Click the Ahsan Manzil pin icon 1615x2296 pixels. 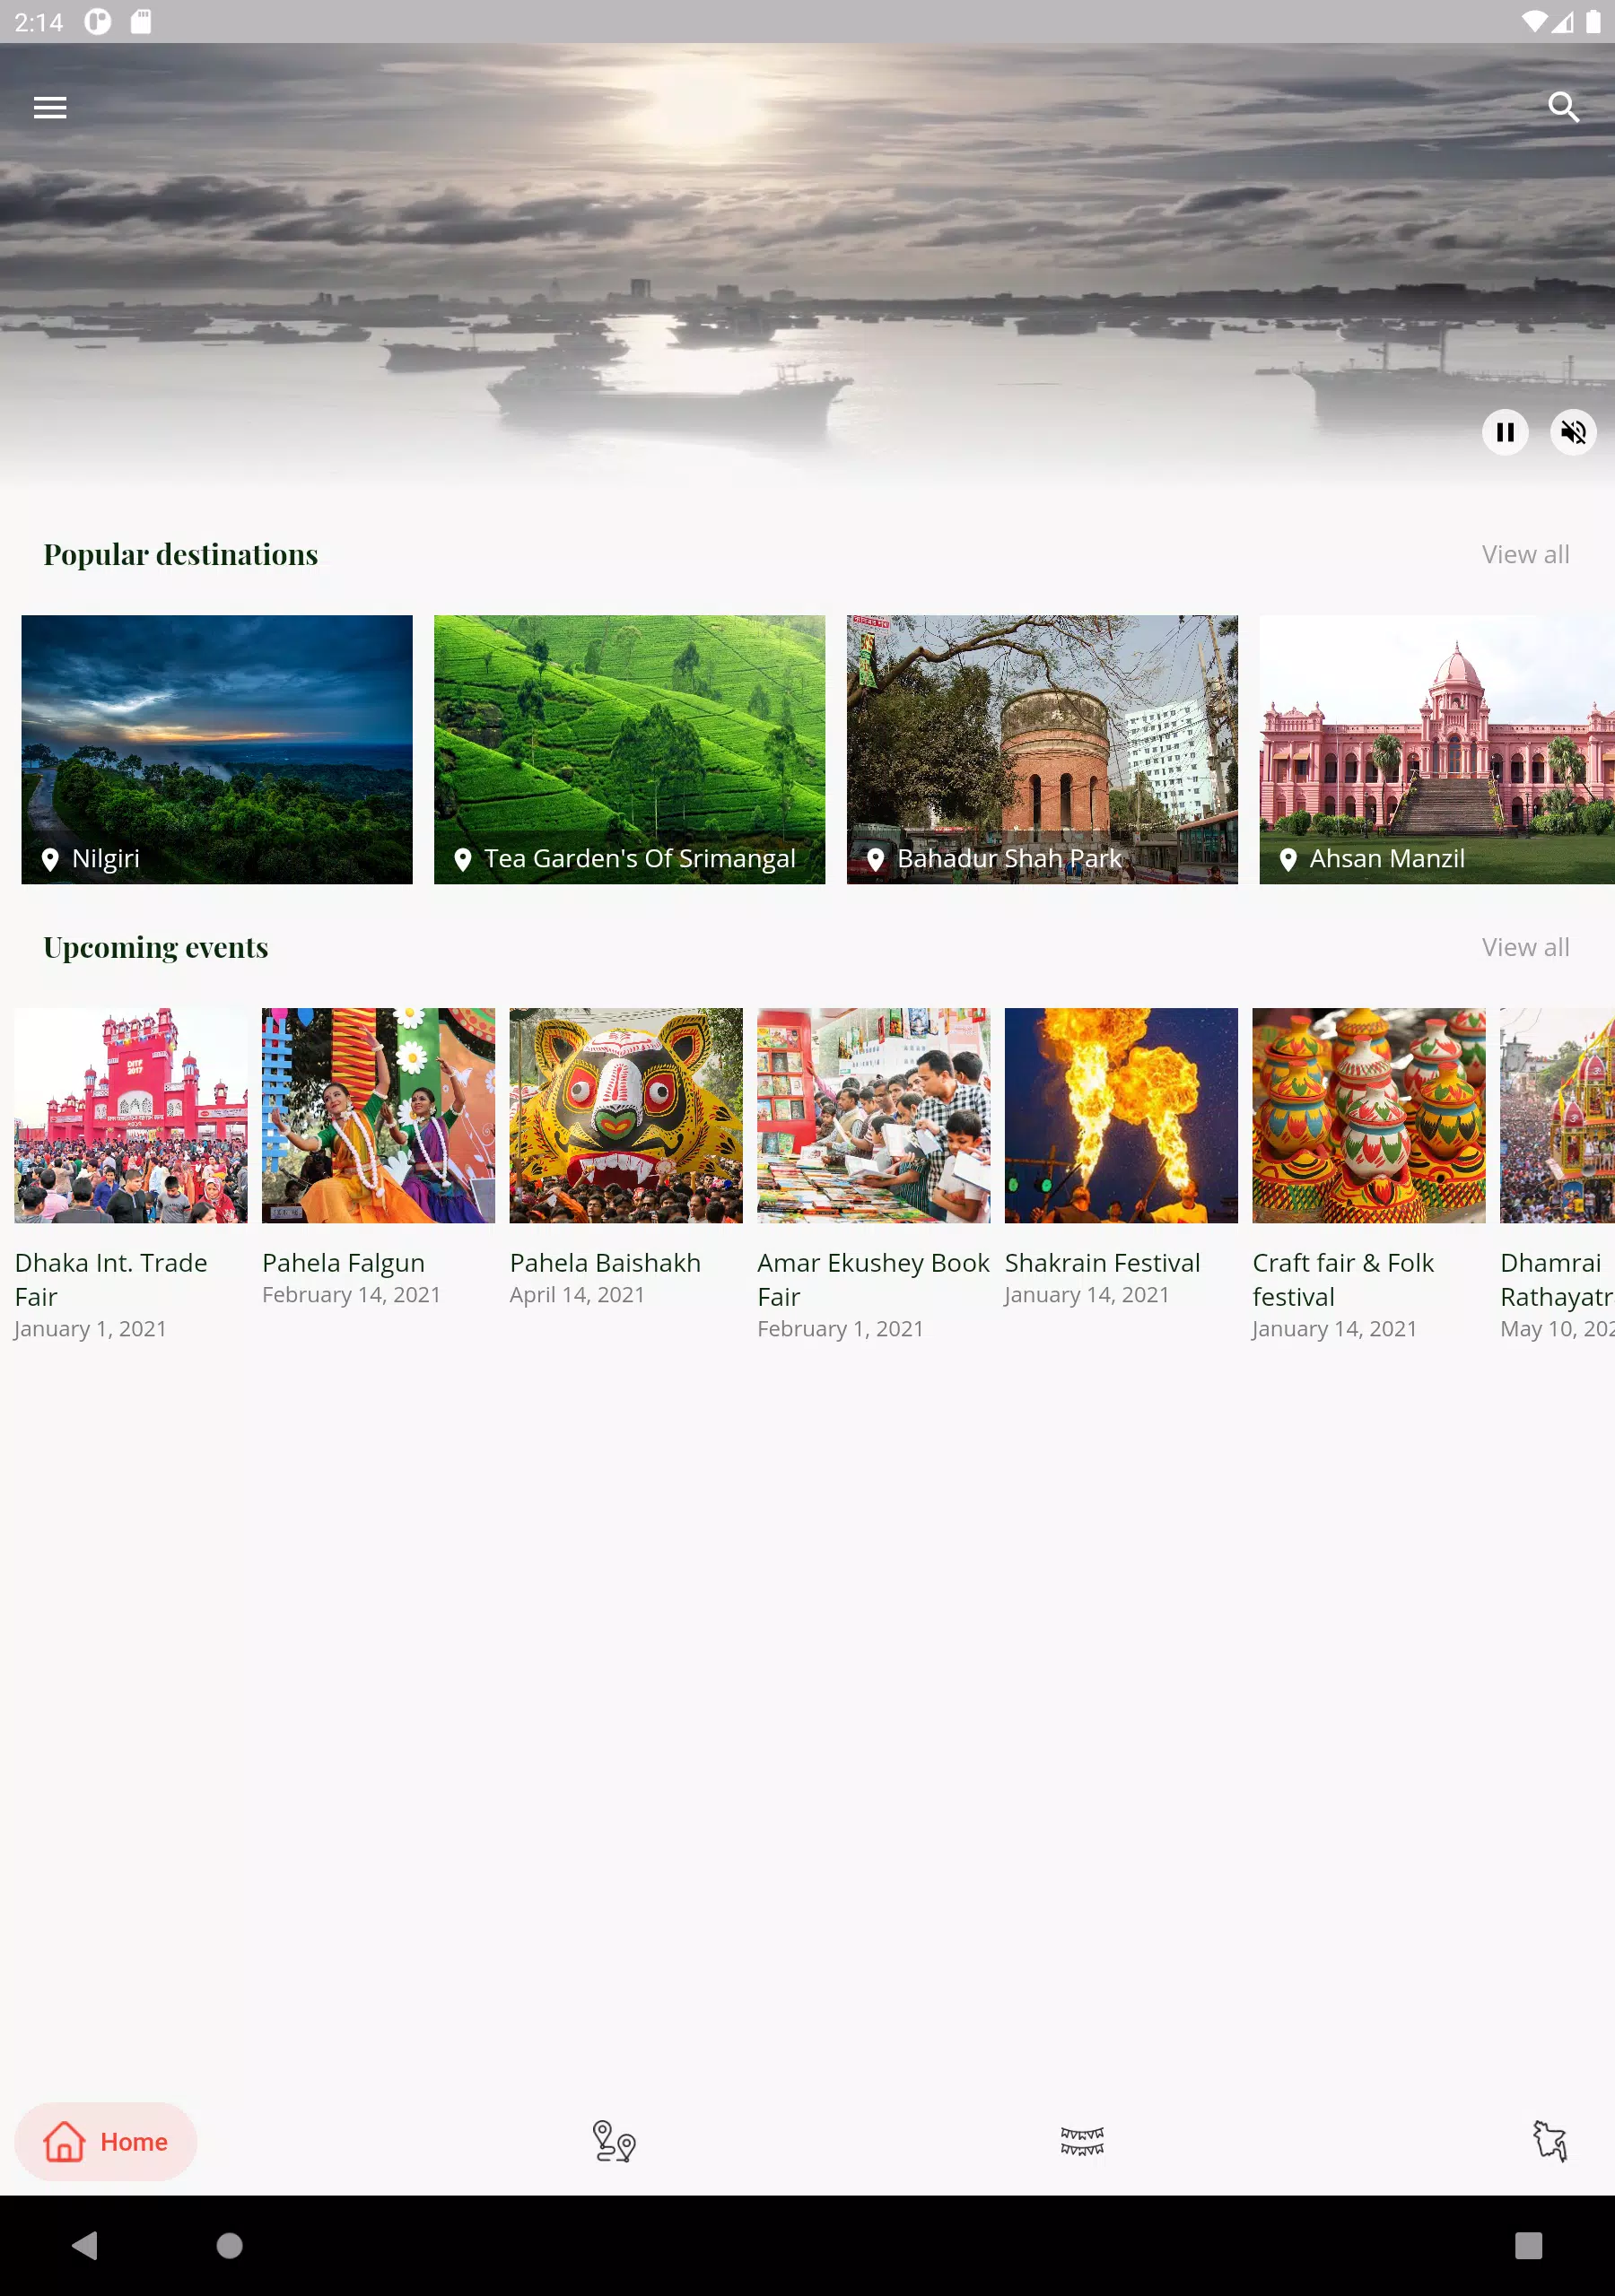(1288, 859)
